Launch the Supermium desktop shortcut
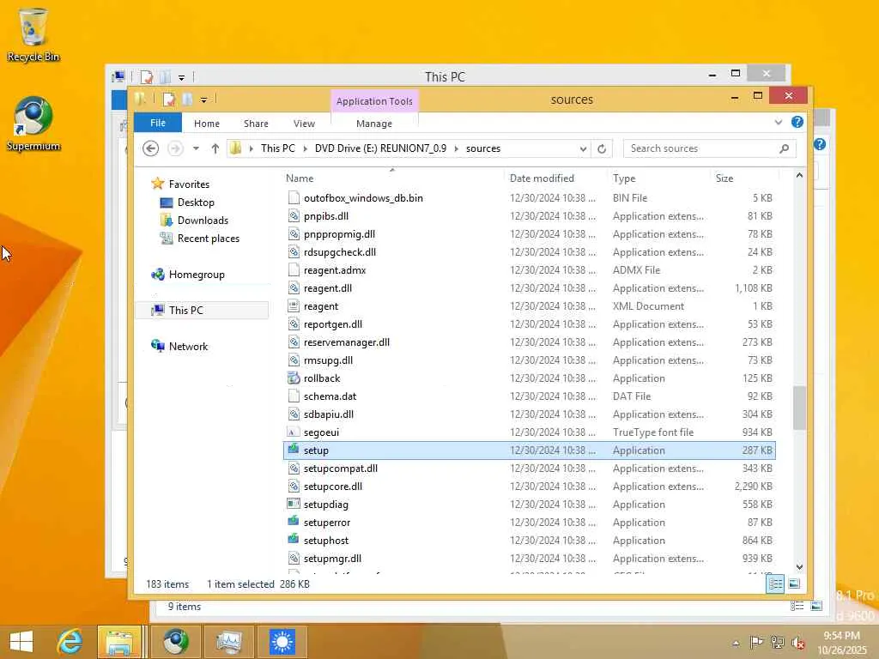This screenshot has width=879, height=659. (33, 124)
